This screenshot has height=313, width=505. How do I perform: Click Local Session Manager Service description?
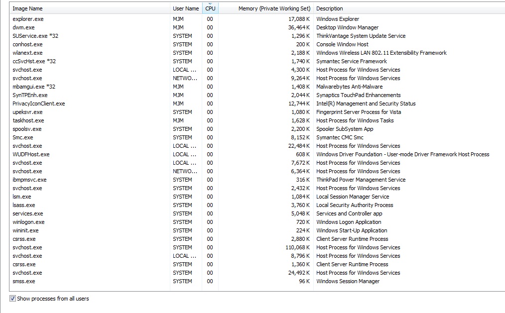pyautogui.click(x=353, y=197)
